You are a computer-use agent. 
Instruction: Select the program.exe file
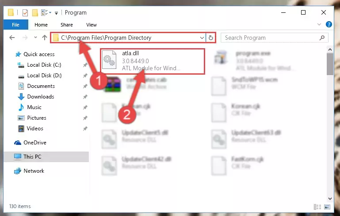tap(254, 61)
